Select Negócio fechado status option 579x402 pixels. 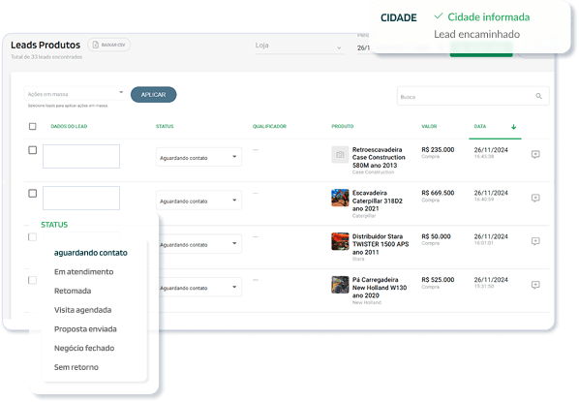pos(84,348)
